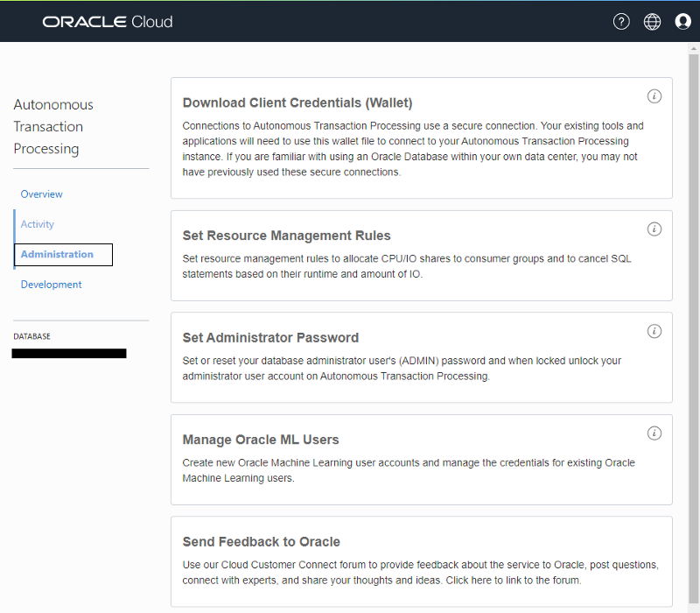Screen dimensions: 700x613
Task: Click the Oracle Cloud logo
Action: coord(107,22)
